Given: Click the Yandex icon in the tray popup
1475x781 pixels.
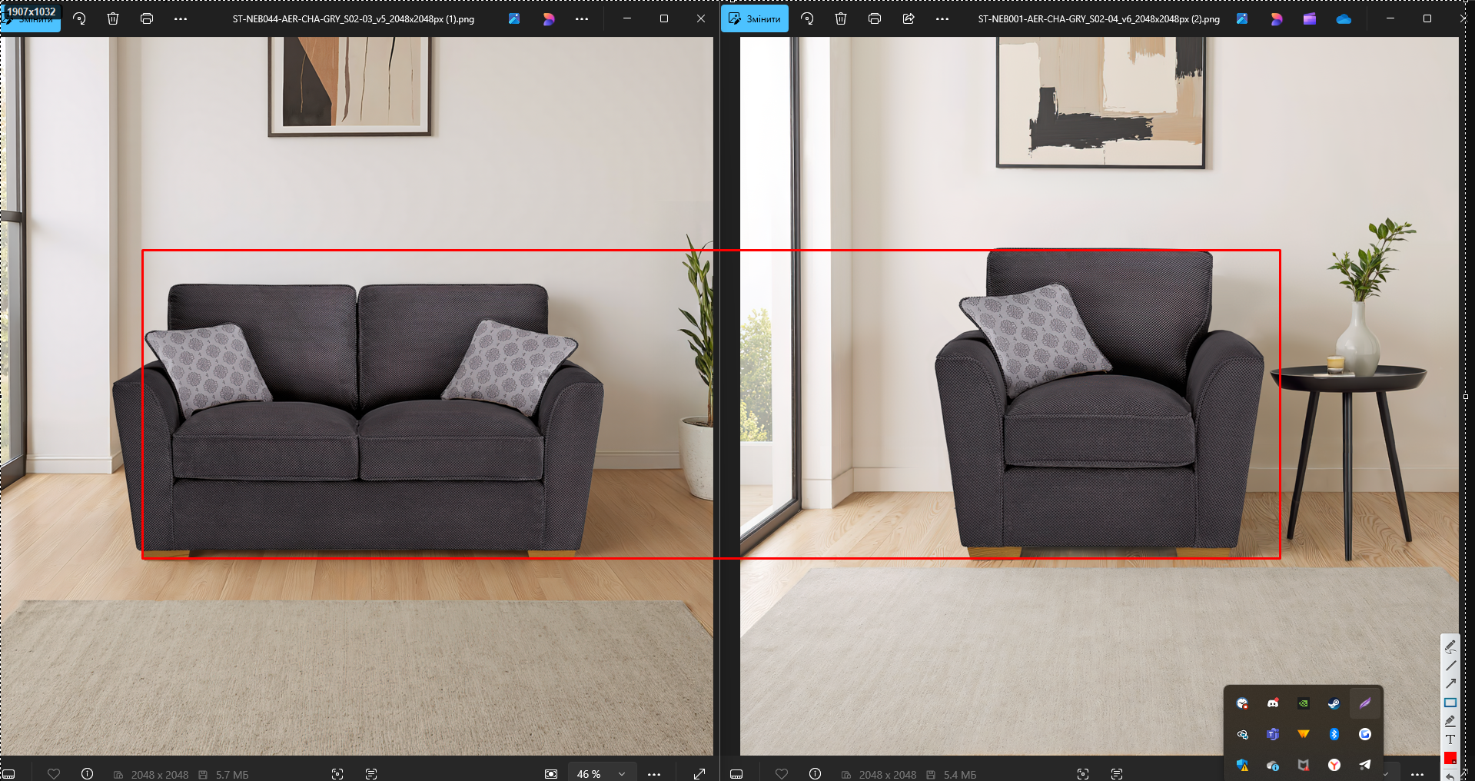Looking at the screenshot, I should tap(1334, 765).
